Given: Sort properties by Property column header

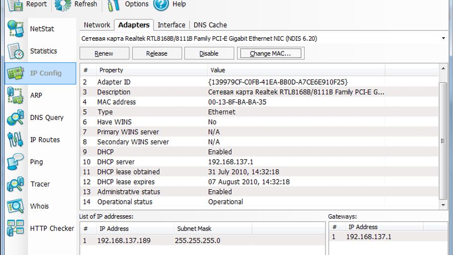Looking at the screenshot, I should (152, 70).
